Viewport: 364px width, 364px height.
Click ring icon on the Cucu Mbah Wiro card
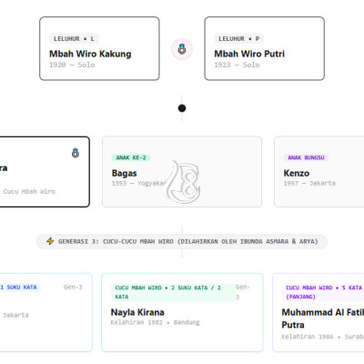pyautogui.click(x=76, y=153)
